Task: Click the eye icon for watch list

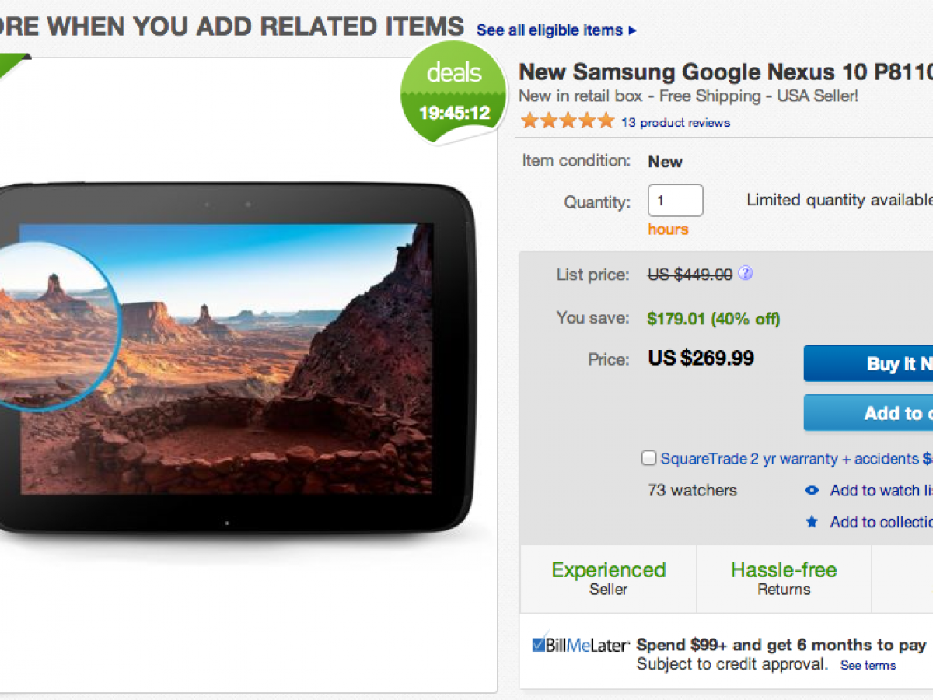Action: point(812,490)
